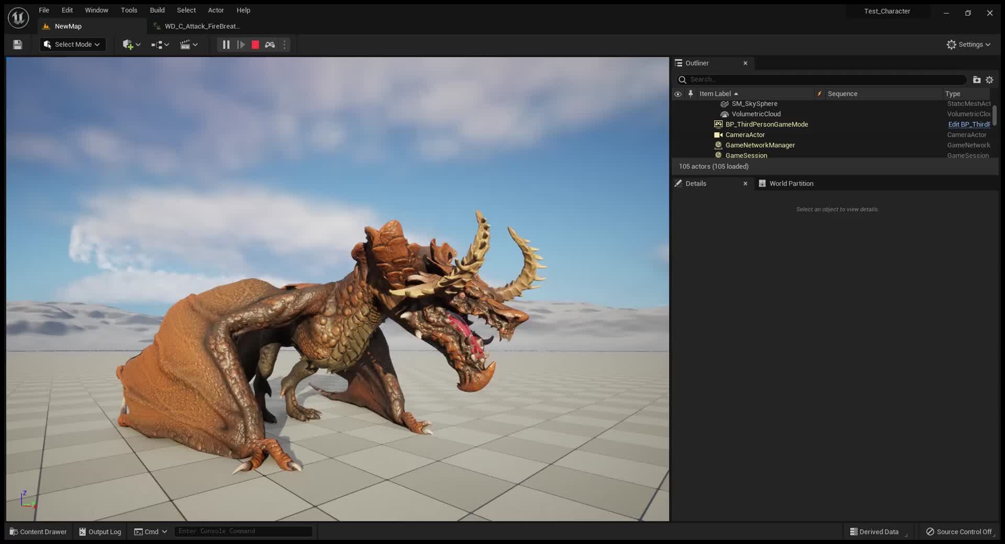Click the eject gamepad icon in toolbar
This screenshot has width=1005, height=544.
270,44
